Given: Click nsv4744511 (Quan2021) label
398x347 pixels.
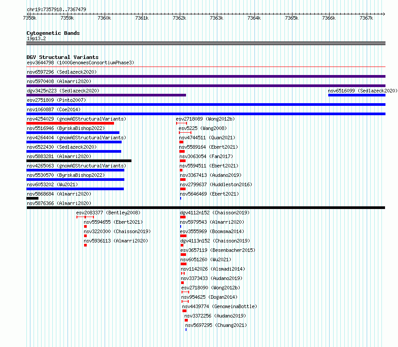Looking at the screenshot, I should tap(207, 138).
